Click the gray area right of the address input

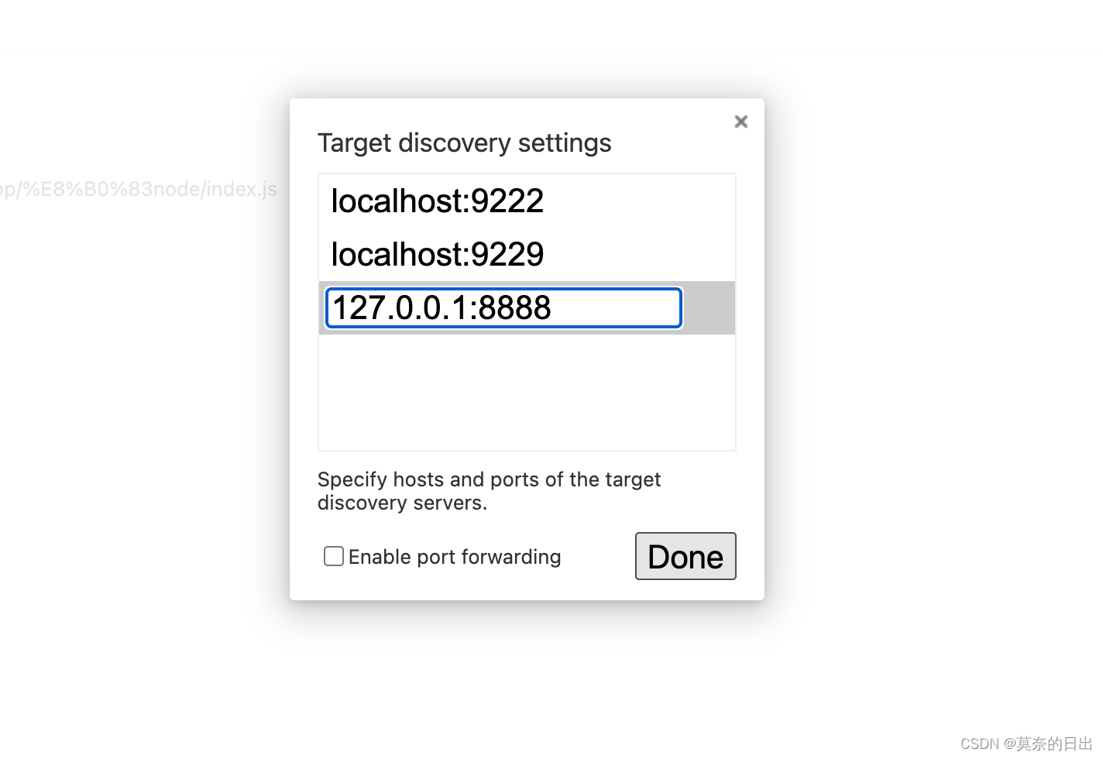coord(708,308)
